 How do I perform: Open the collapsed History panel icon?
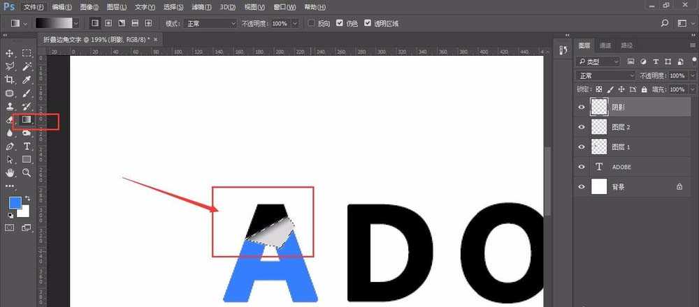[x=563, y=51]
